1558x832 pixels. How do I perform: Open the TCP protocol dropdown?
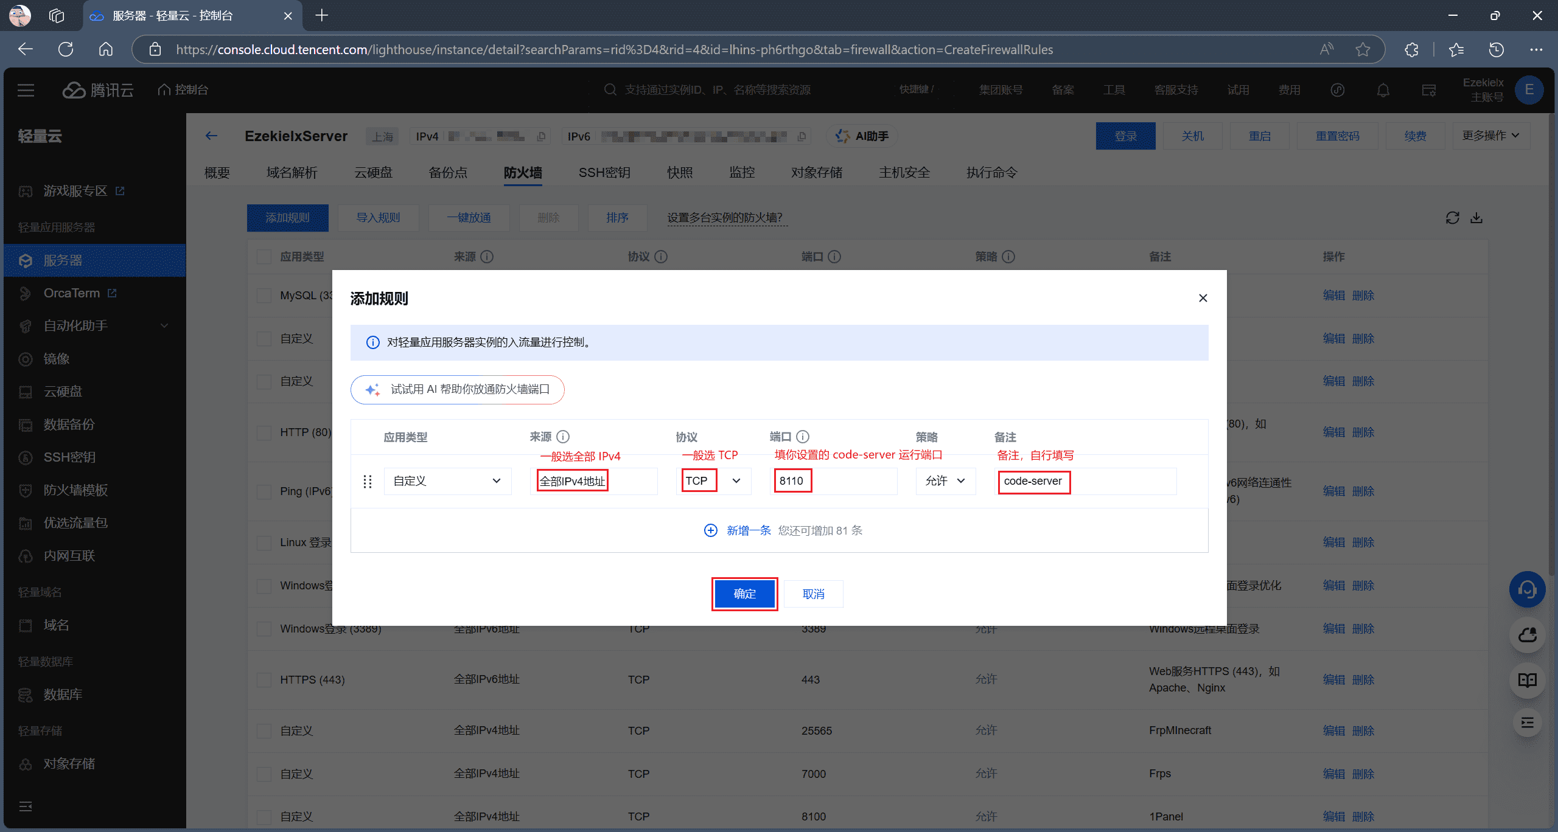click(x=713, y=481)
